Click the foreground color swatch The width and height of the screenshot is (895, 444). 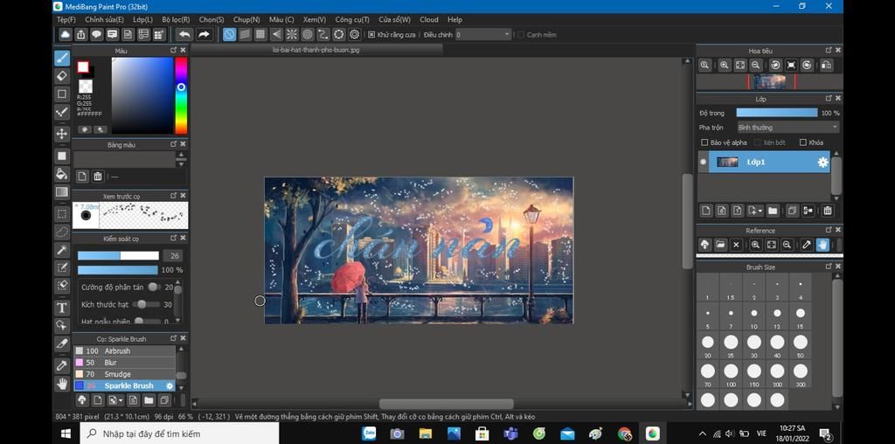pyautogui.click(x=83, y=66)
